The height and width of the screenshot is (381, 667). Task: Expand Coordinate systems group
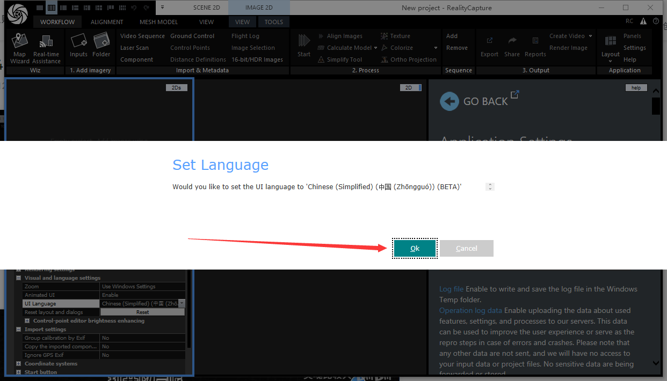pyautogui.click(x=19, y=364)
